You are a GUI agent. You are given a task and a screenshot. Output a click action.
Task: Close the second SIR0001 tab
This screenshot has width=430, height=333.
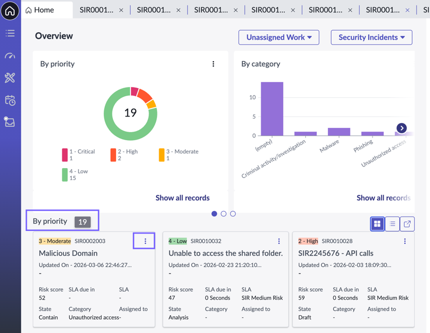tap(178, 10)
